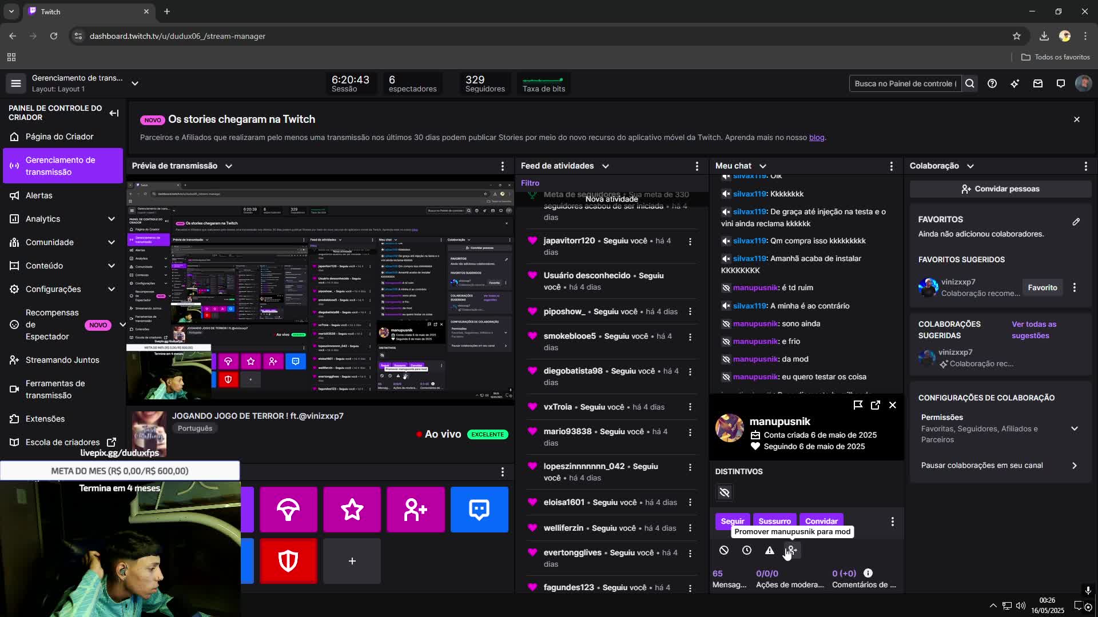The height and width of the screenshot is (617, 1098).
Task: Collapse the creator dashboard sidebar
Action: [x=114, y=113]
